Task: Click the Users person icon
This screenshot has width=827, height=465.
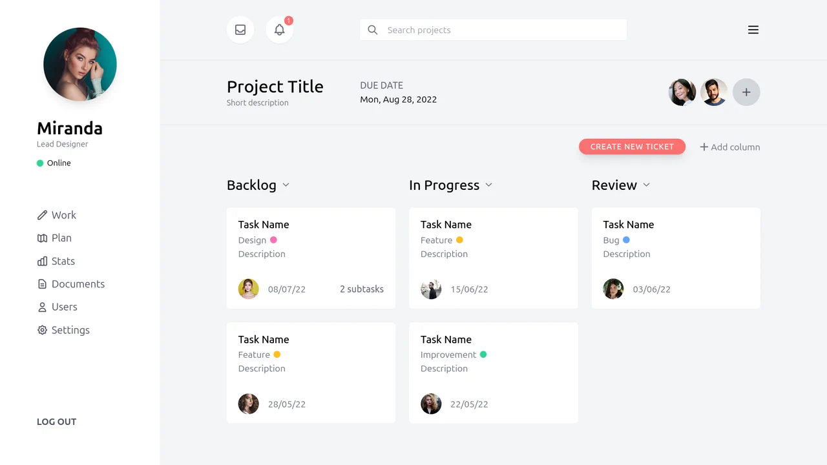Action: click(42, 307)
